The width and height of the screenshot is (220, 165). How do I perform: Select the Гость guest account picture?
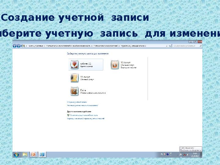click(74, 91)
